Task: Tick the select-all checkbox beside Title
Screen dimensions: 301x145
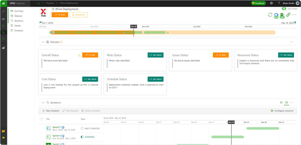Action: [41, 119]
